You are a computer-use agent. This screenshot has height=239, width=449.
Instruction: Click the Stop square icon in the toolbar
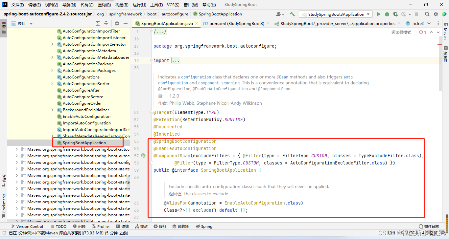point(416,14)
